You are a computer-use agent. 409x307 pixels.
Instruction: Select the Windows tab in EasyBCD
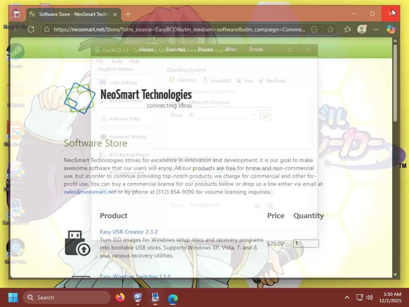click(183, 80)
